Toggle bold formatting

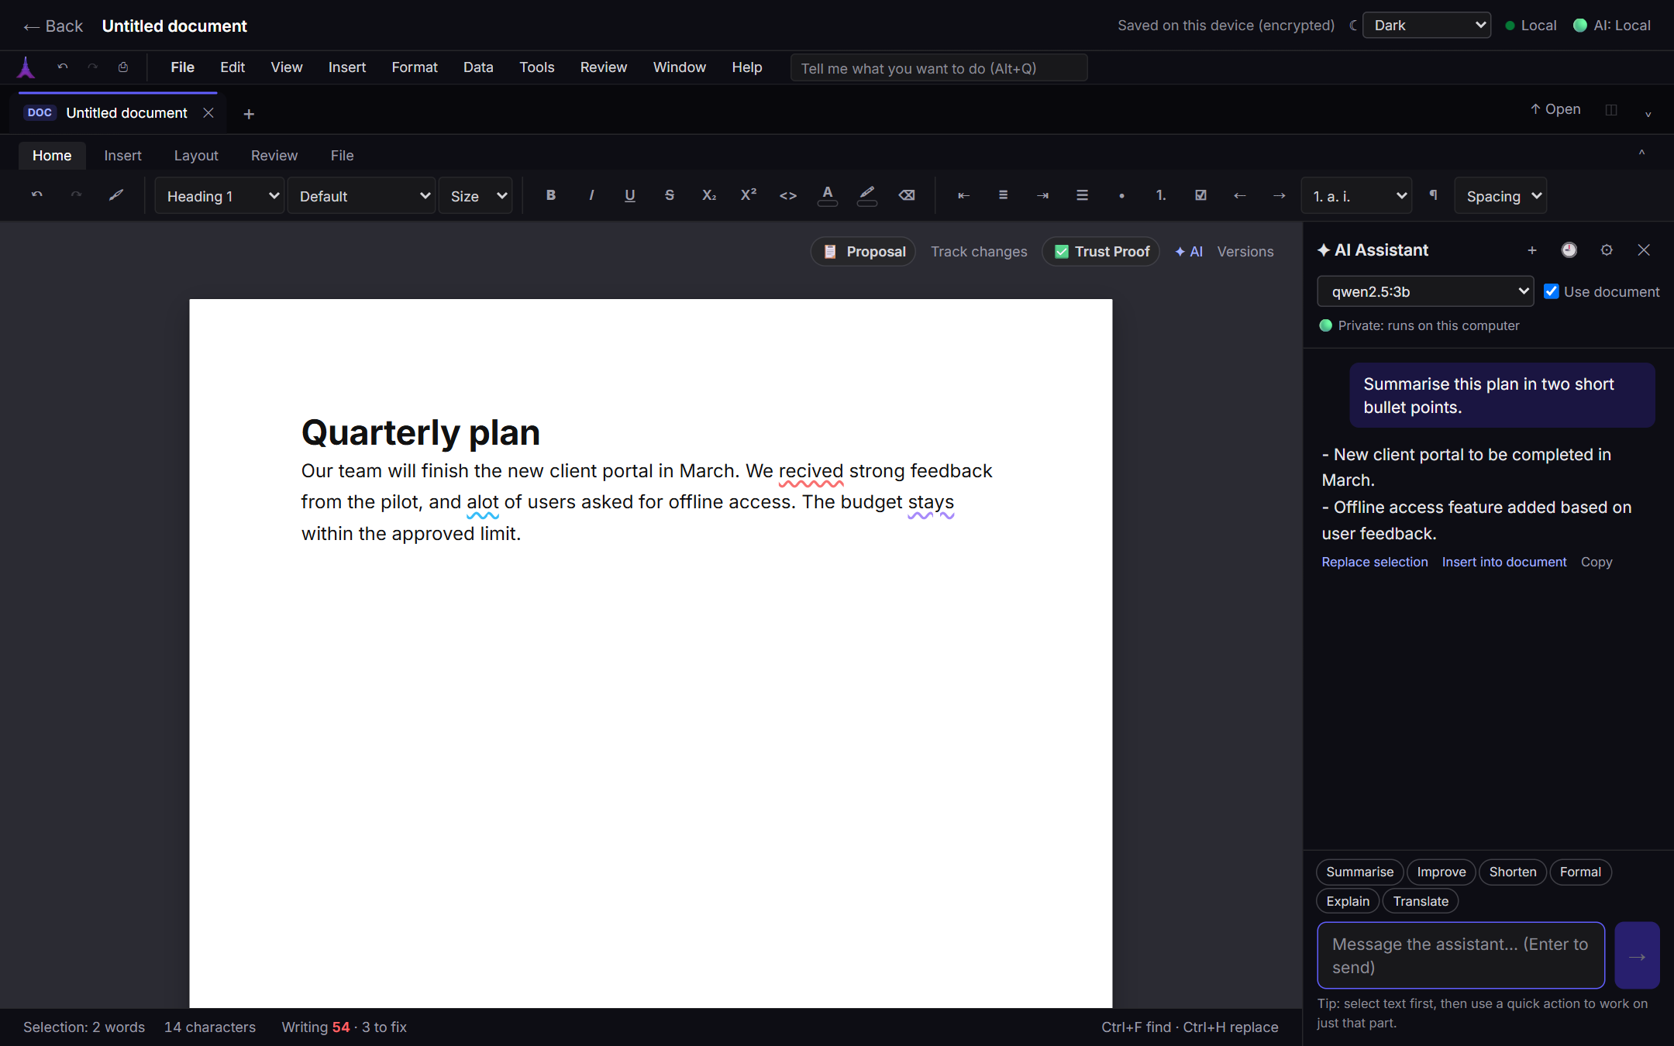pyautogui.click(x=550, y=195)
